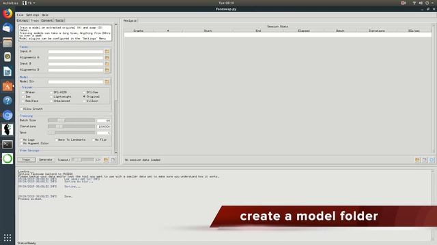Viewport: 437px width, 245px height.
Task: Click the Input A text field
Action: 76,52
